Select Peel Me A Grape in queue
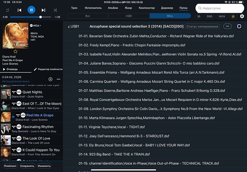 (32, 117)
